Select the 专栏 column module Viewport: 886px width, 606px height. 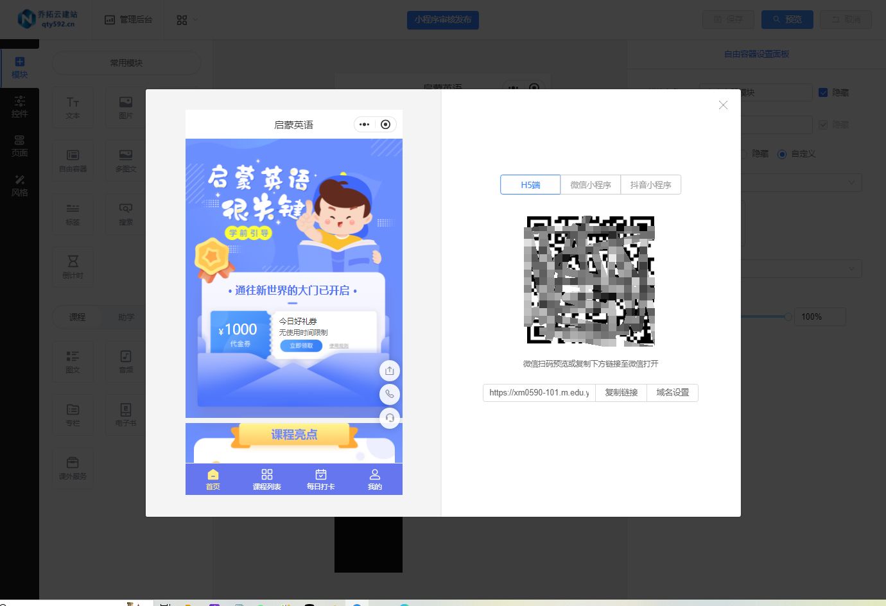[x=73, y=415]
